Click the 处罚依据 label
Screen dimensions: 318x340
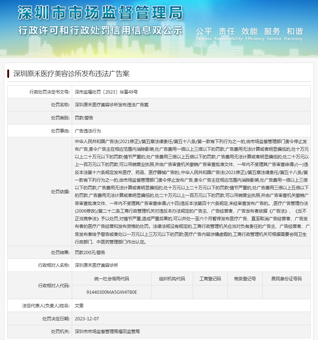tap(60, 192)
